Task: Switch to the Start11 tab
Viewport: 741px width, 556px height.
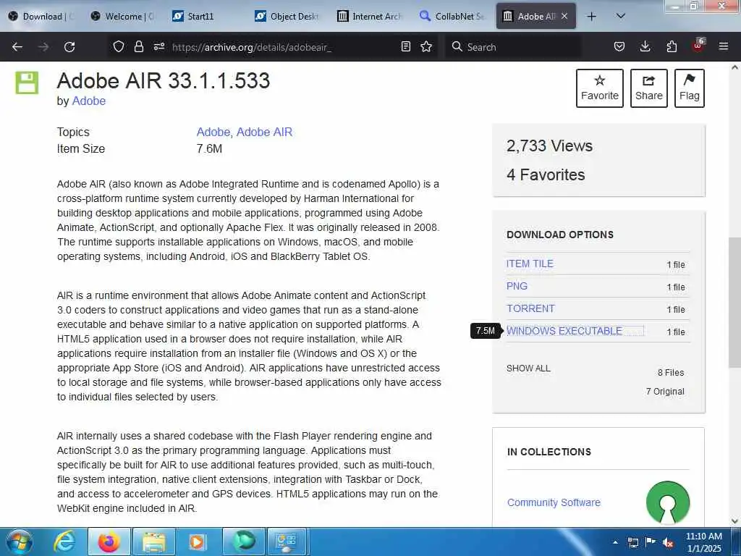Action: 205,16
